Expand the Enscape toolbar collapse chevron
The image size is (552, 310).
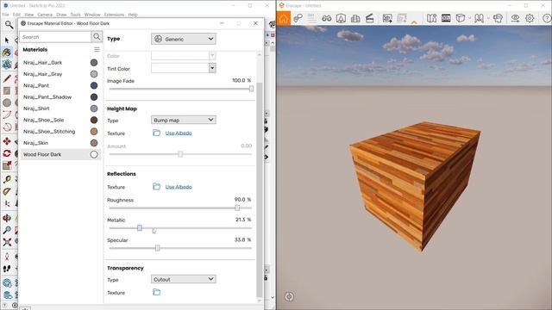[414, 22]
